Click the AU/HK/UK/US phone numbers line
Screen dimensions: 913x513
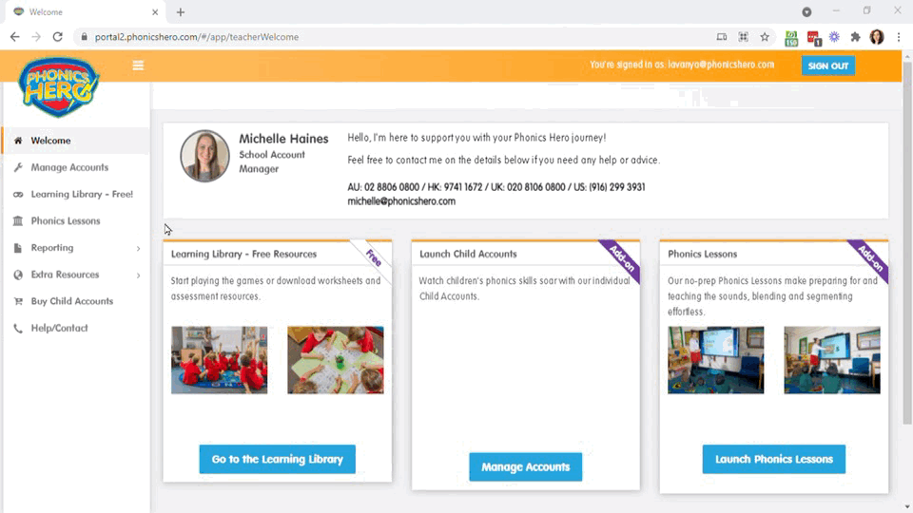(496, 187)
